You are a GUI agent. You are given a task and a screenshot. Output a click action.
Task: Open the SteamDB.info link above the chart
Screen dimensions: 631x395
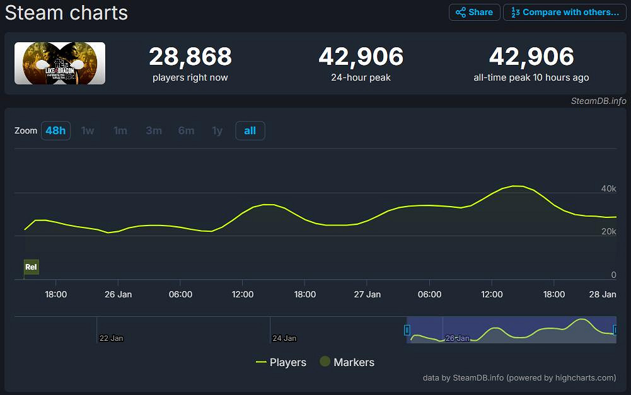click(x=597, y=101)
